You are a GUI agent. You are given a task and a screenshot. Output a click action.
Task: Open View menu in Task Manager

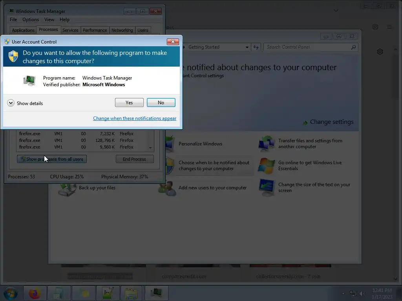click(x=49, y=20)
